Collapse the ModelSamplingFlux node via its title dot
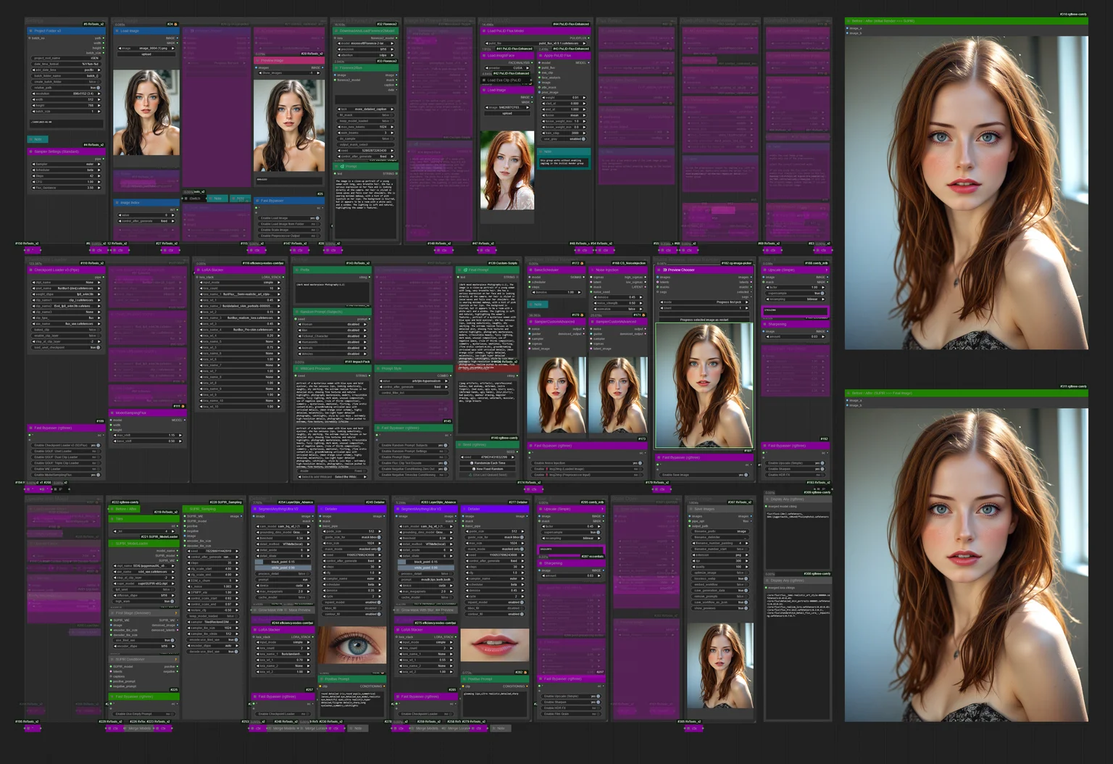 112,413
